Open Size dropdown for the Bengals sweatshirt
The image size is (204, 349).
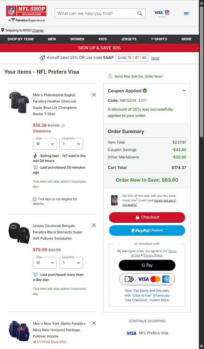point(45,263)
